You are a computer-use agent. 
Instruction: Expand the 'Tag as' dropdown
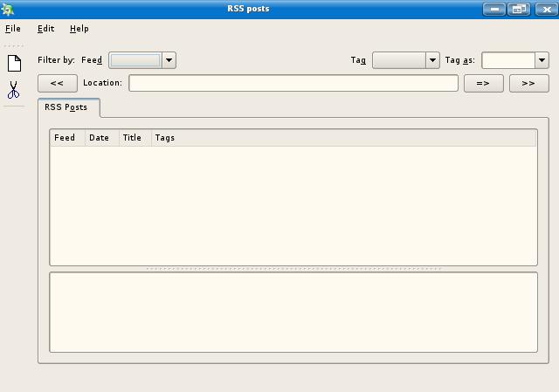coord(541,60)
